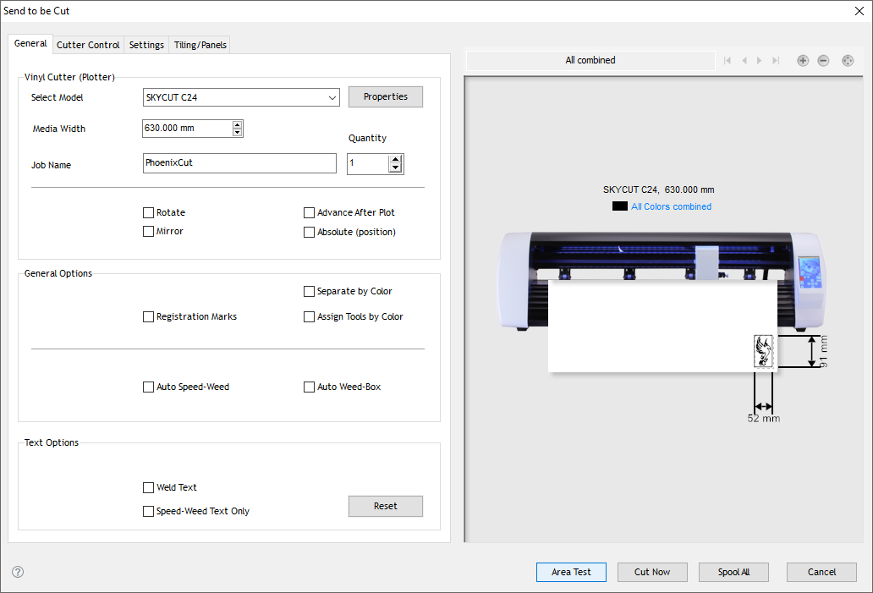Increase Media Width with up arrow
This screenshot has height=593, width=873.
(237, 124)
